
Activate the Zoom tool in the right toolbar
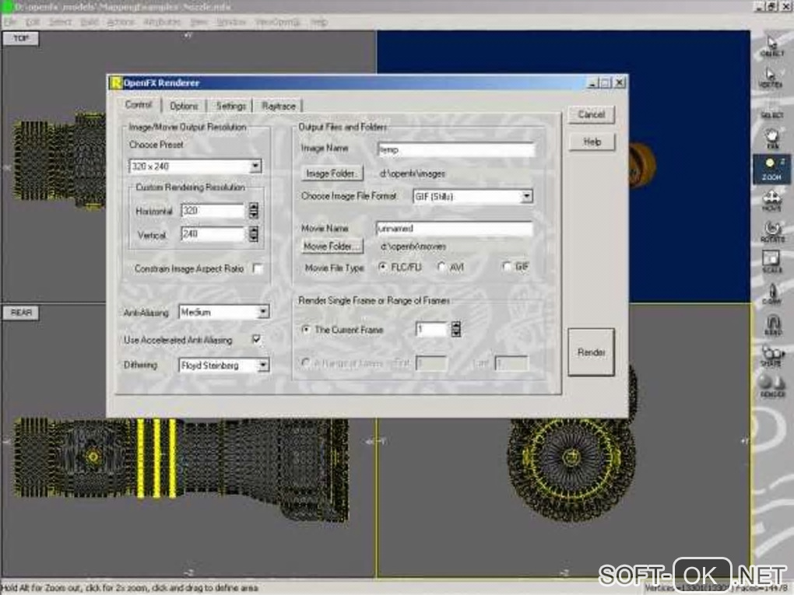tap(771, 169)
